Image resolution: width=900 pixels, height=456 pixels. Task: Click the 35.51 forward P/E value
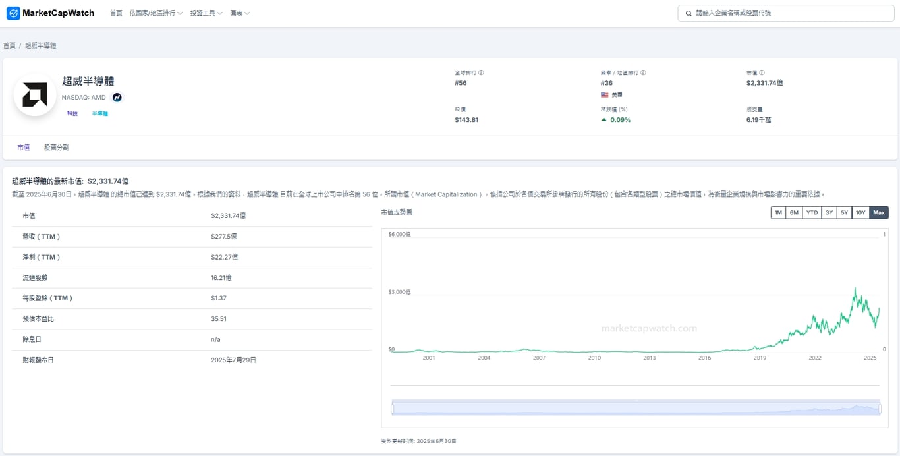[219, 319]
